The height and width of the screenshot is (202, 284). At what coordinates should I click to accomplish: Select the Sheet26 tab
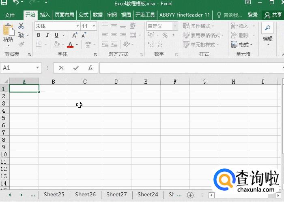[85, 195]
